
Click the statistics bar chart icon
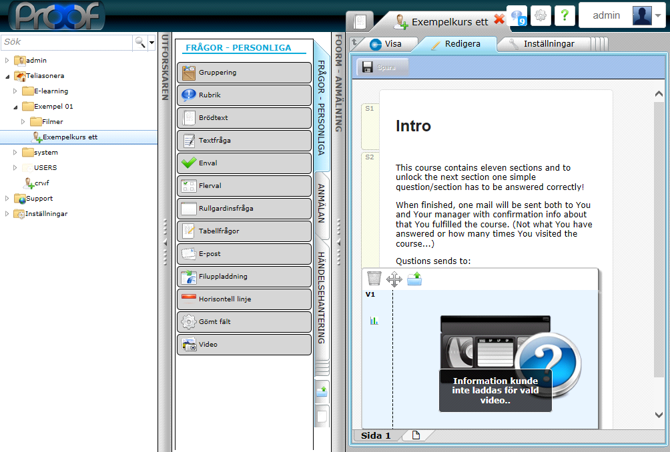click(374, 321)
